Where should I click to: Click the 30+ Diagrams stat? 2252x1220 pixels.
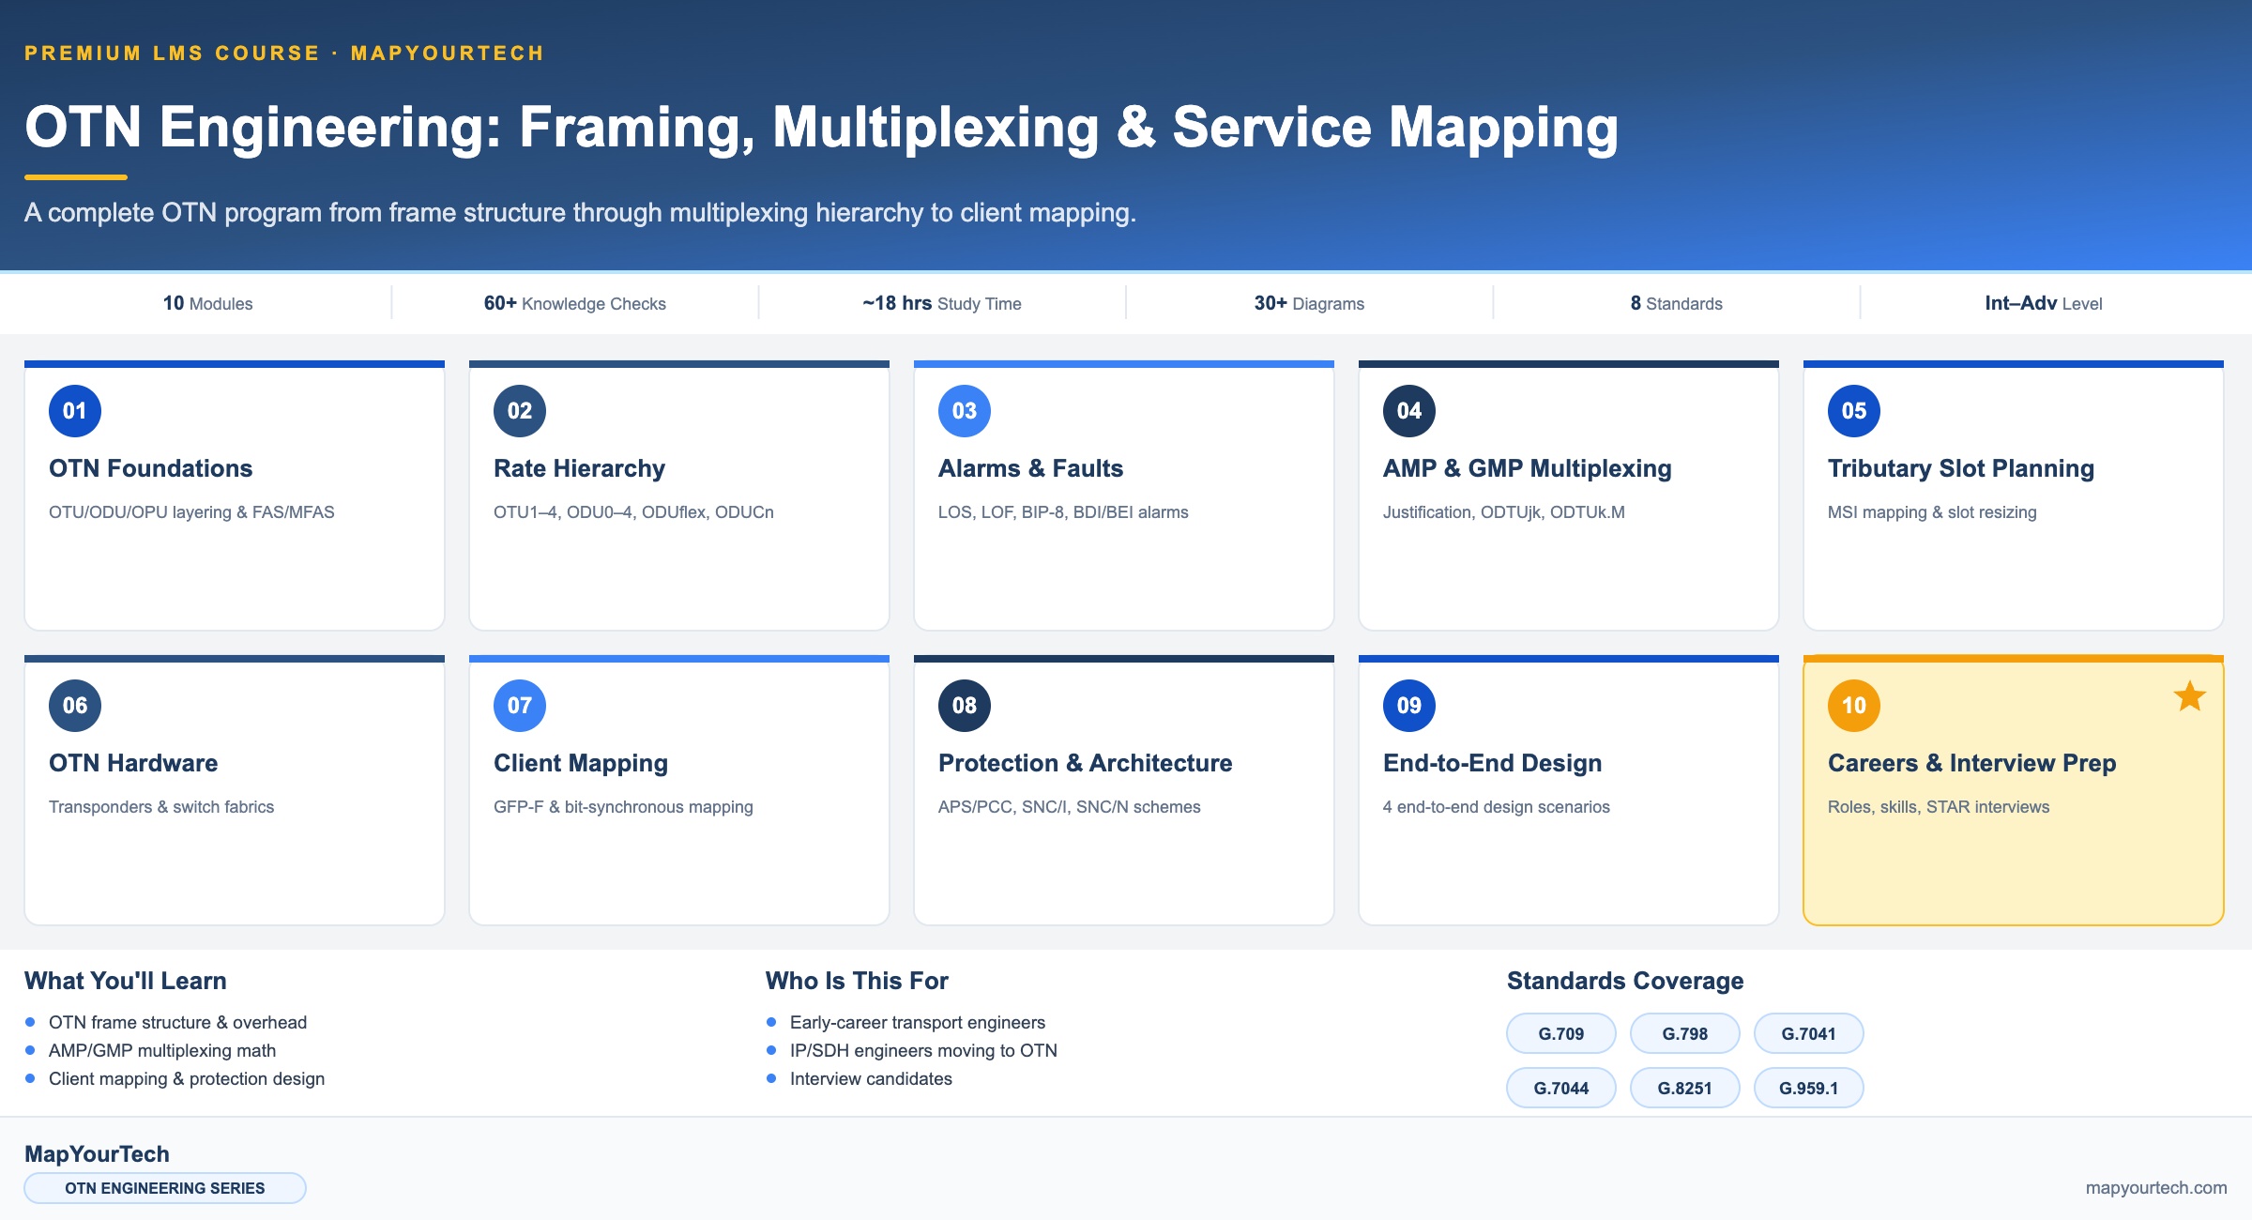tap(1309, 303)
